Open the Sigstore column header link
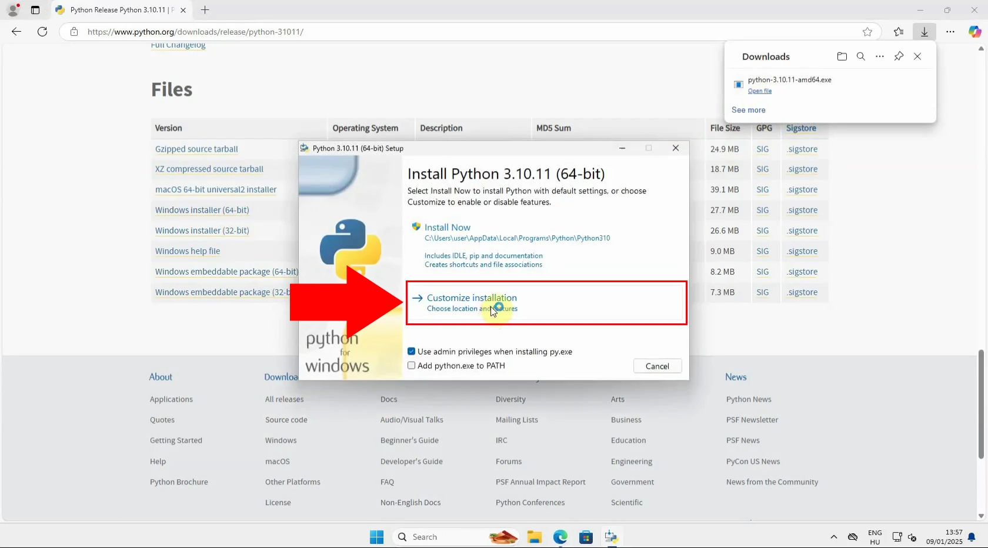Viewport: 988px width, 548px height. tap(801, 128)
